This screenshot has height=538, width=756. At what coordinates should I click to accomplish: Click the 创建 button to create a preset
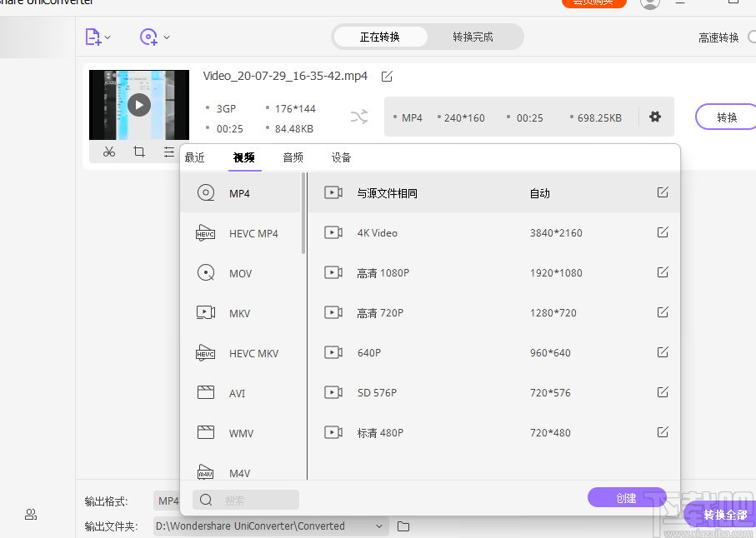[x=627, y=497]
